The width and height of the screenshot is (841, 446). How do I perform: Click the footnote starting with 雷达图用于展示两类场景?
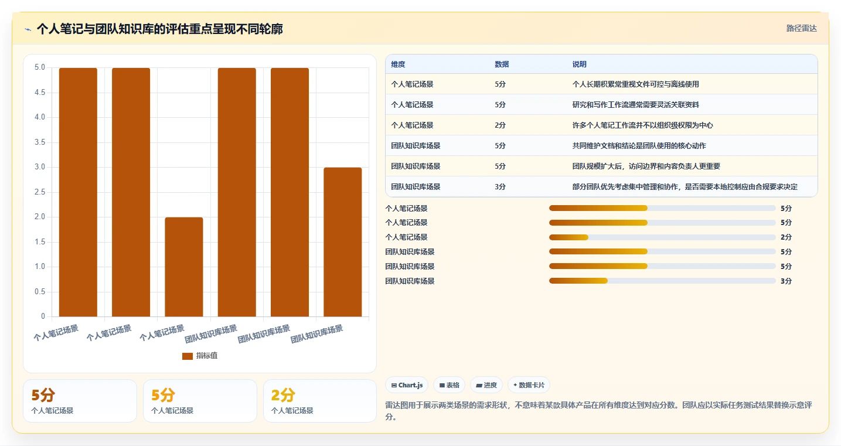[598, 411]
